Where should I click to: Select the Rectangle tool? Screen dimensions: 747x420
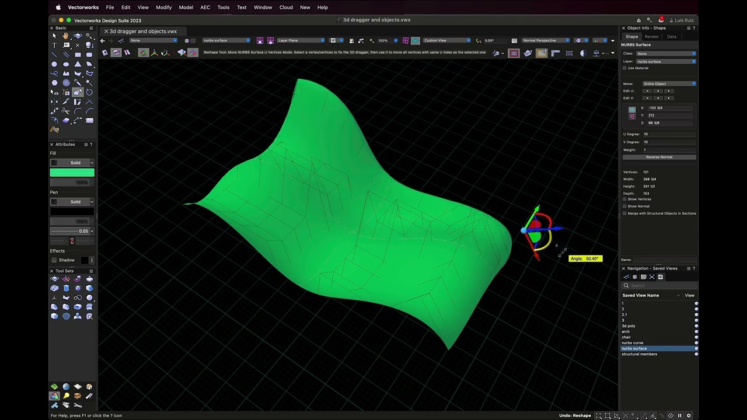pos(78,55)
